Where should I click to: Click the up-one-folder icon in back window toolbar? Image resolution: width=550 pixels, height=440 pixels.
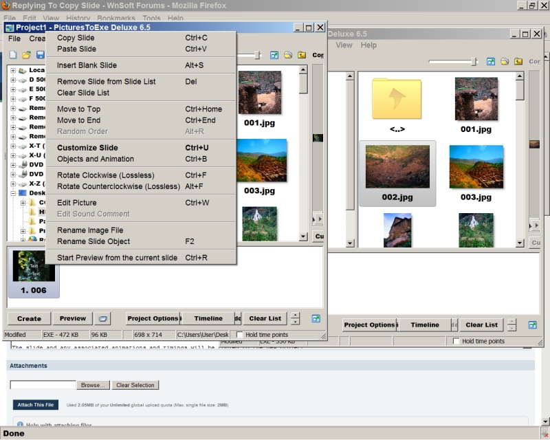[x=518, y=61]
